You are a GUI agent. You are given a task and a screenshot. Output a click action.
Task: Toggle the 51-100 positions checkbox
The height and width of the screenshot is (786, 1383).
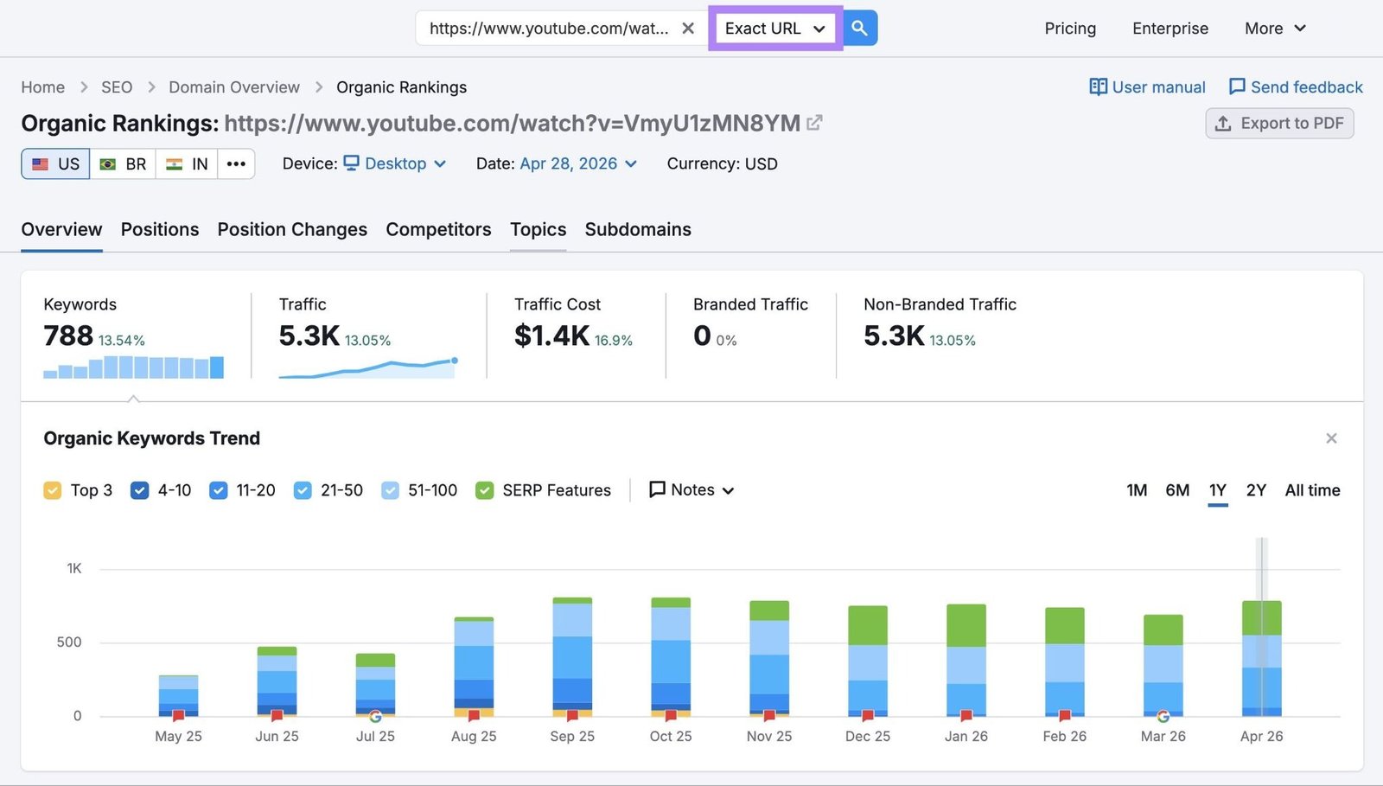[391, 490]
